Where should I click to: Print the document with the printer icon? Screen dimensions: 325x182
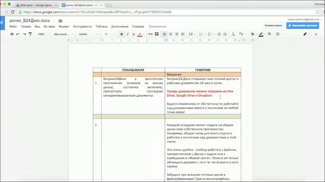pyautogui.click(x=12, y=34)
